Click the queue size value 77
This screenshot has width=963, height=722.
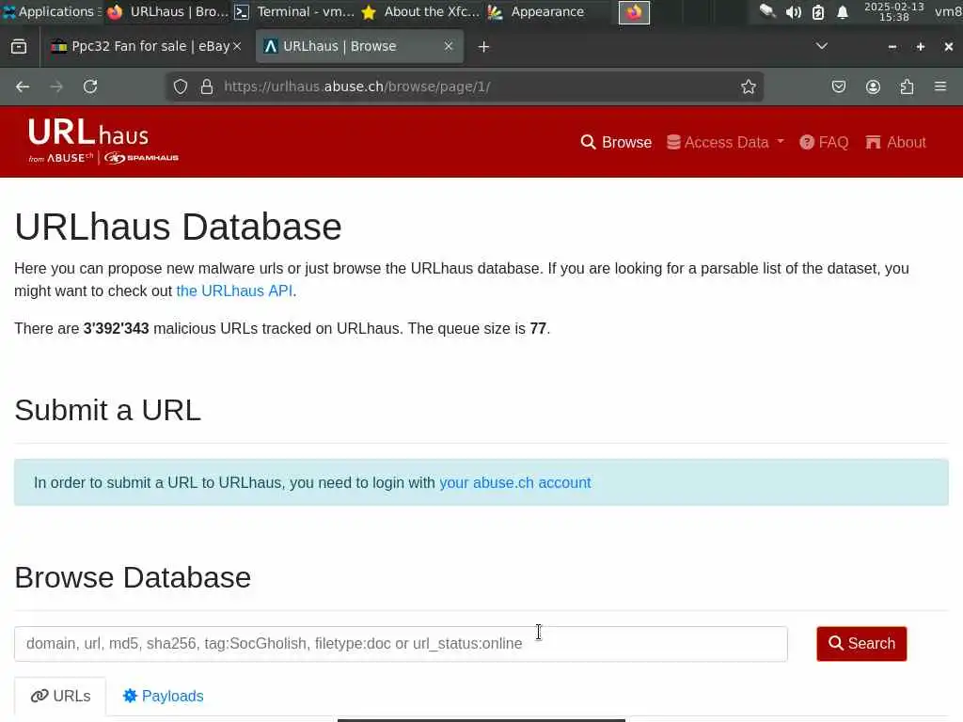pos(538,328)
